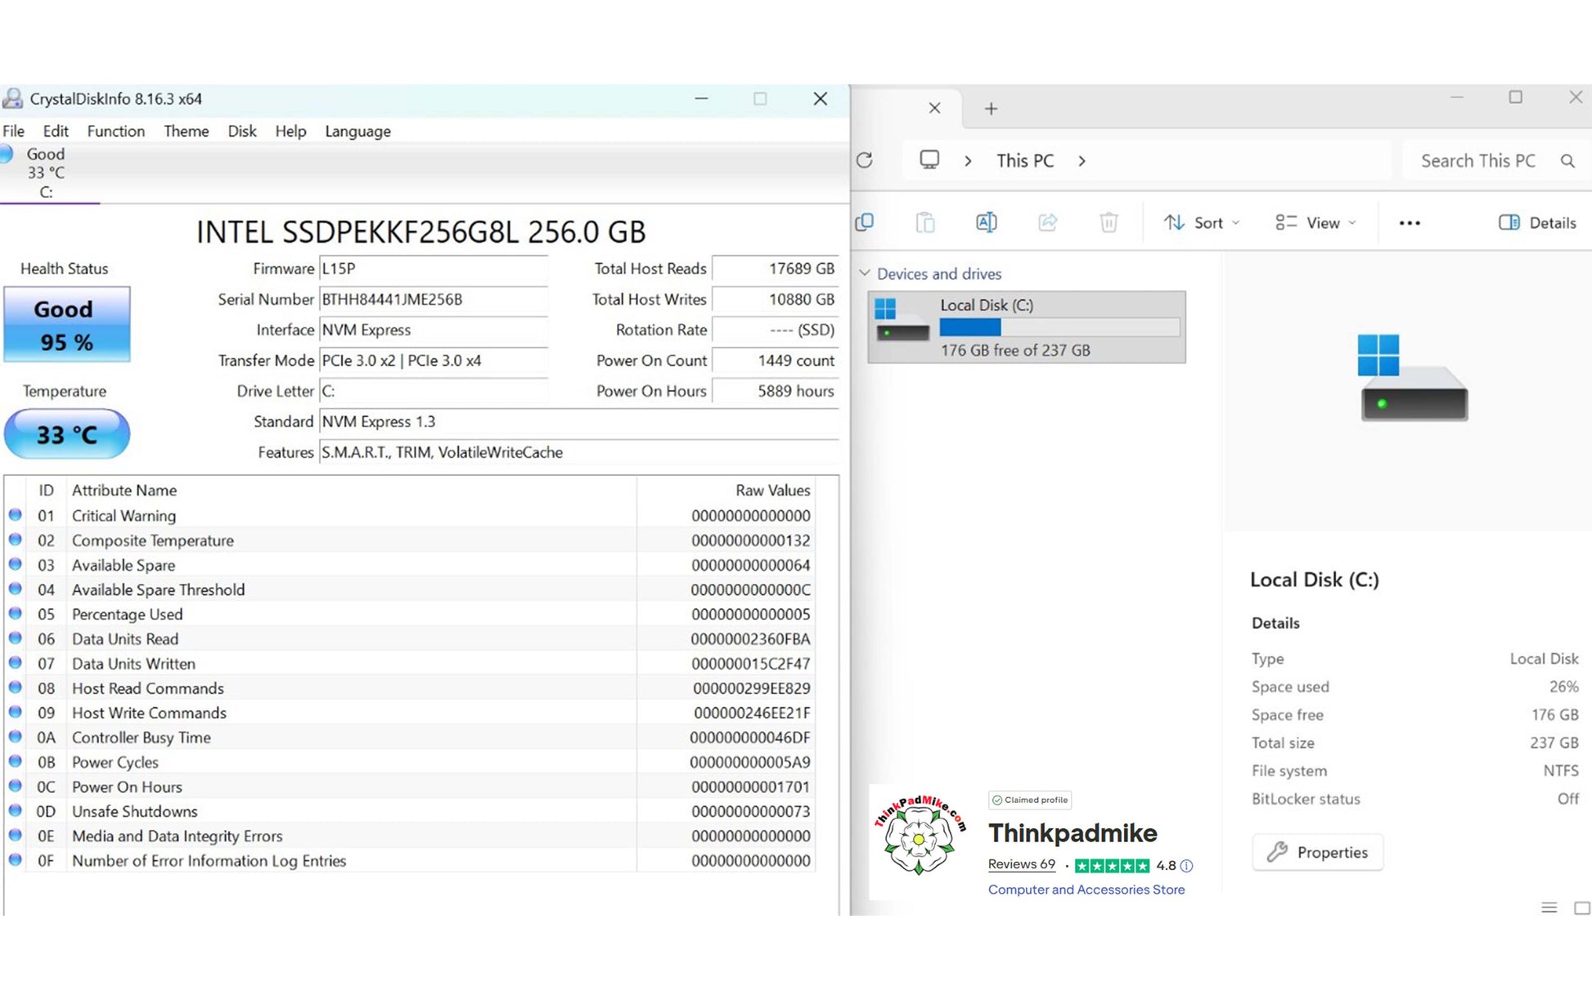Open the Sort dropdown
The width and height of the screenshot is (1592, 1000).
[1202, 222]
